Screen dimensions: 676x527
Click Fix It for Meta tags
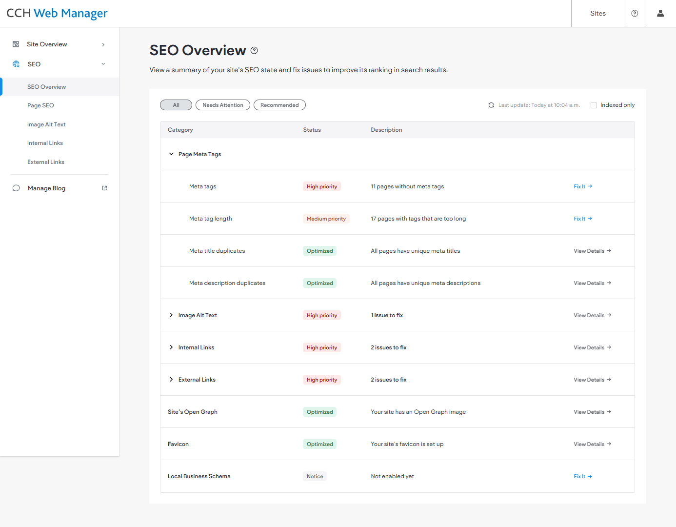583,186
